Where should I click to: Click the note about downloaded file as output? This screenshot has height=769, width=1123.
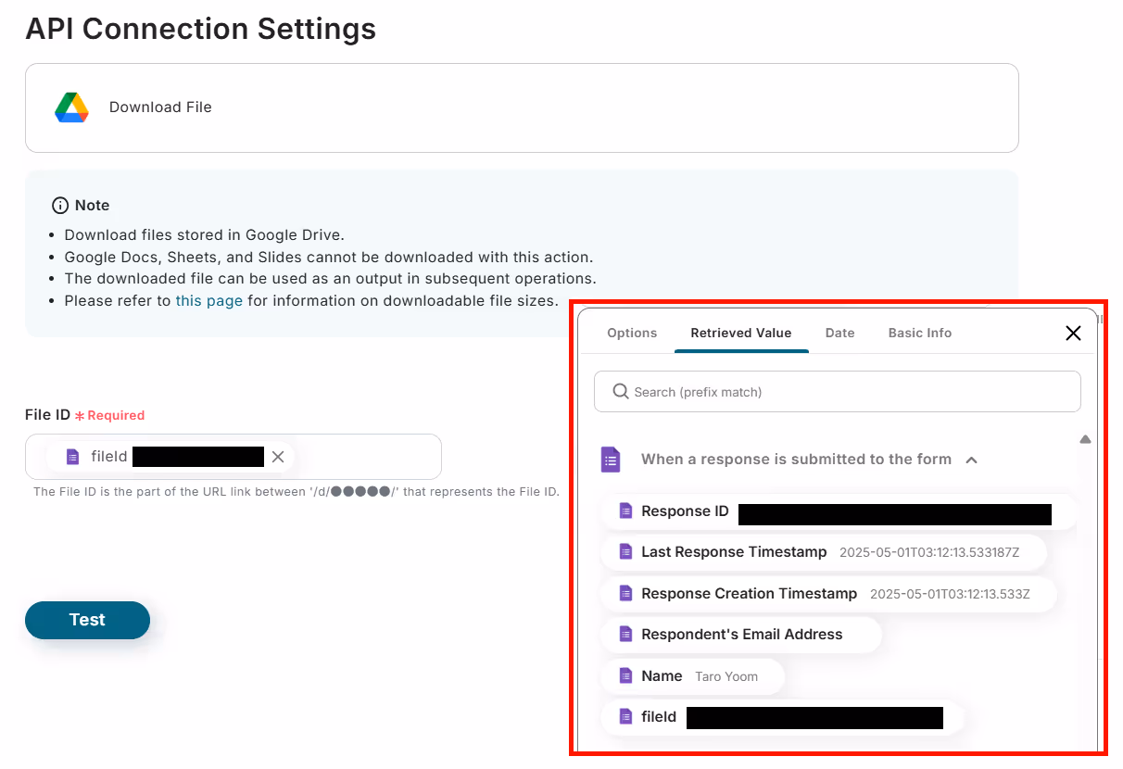(x=330, y=279)
